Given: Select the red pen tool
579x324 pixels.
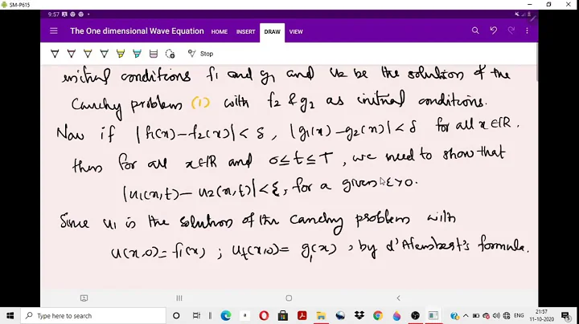Looking at the screenshot, I should (72, 54).
